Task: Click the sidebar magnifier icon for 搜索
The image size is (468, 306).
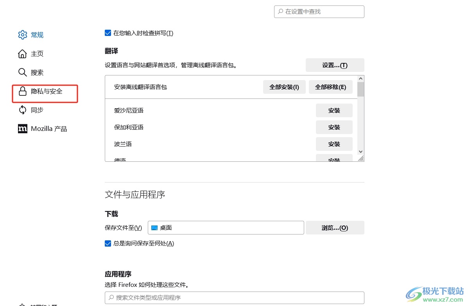Action: tap(22, 72)
